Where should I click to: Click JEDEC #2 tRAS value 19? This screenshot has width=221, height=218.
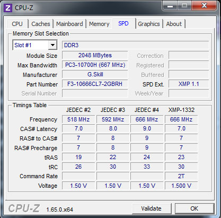(x=78, y=157)
